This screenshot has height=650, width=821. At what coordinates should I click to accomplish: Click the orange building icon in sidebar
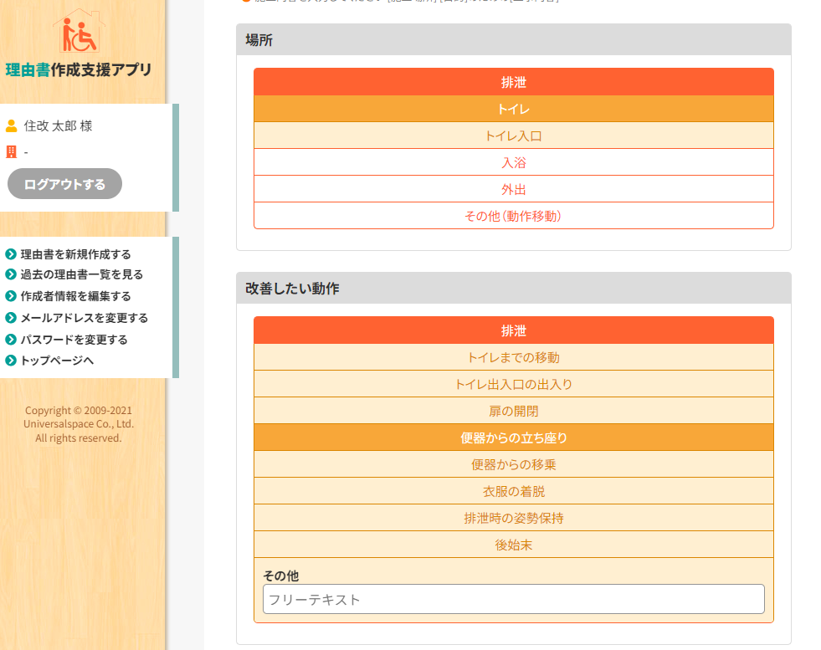pos(12,151)
